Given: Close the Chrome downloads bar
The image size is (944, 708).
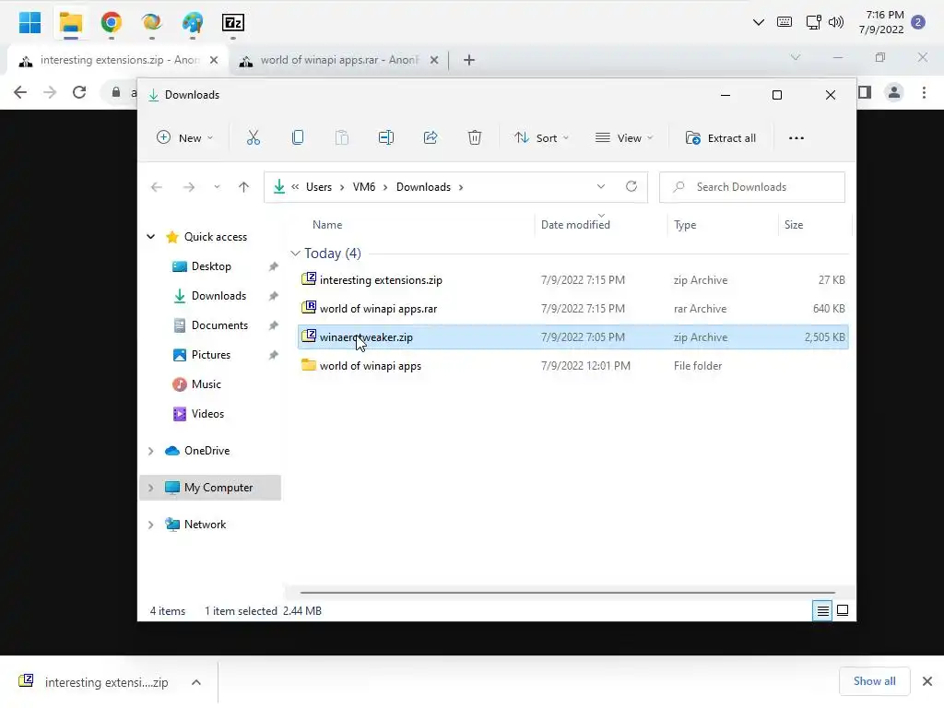Looking at the screenshot, I should (x=927, y=681).
